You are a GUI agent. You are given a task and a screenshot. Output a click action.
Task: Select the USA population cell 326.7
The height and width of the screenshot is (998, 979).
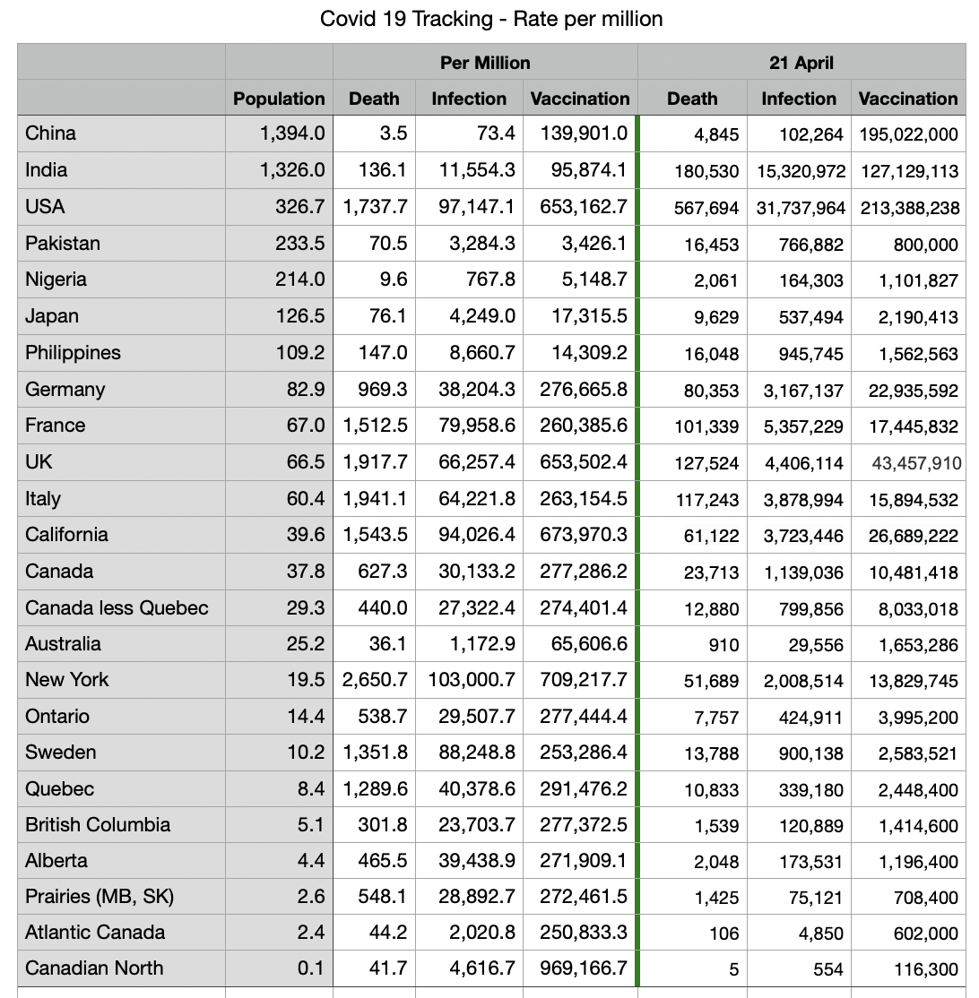pos(299,207)
